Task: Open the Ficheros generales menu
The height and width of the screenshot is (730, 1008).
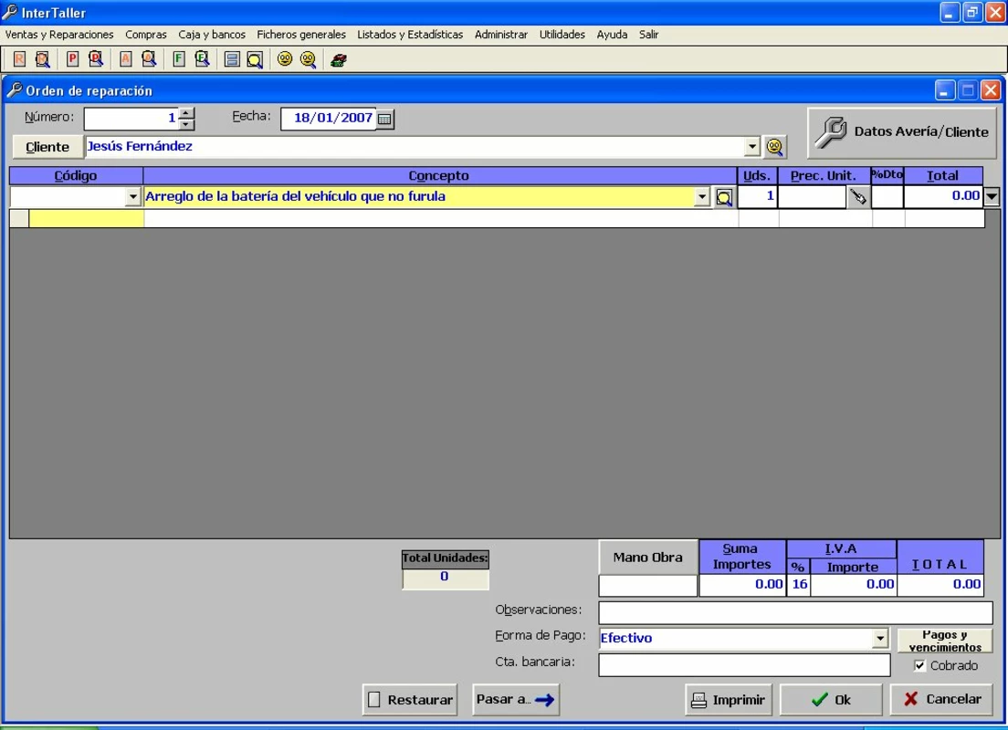Action: pyautogui.click(x=301, y=35)
